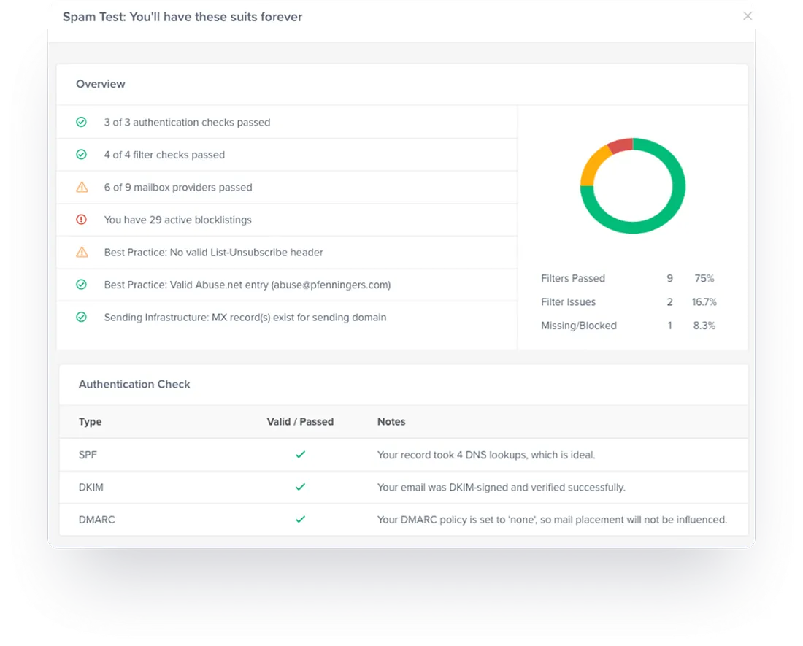
Task: Click green check icon beside filter checks passed
Action: (x=82, y=154)
